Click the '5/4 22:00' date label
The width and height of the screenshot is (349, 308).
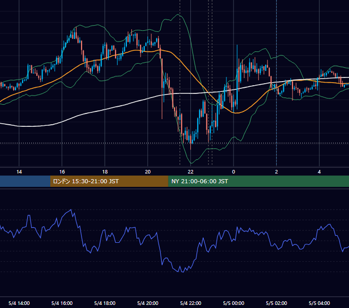[190, 303]
